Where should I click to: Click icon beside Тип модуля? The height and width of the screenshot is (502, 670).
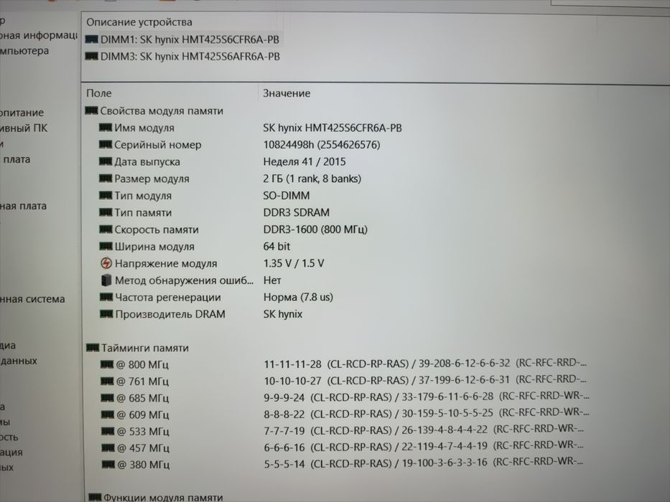pos(106,195)
